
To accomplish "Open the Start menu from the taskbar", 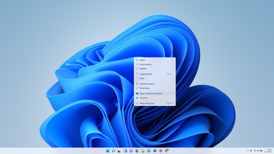I will [108, 151].
